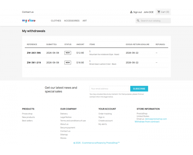
Task: Click the magnifier search icon
Action: coord(138,21)
